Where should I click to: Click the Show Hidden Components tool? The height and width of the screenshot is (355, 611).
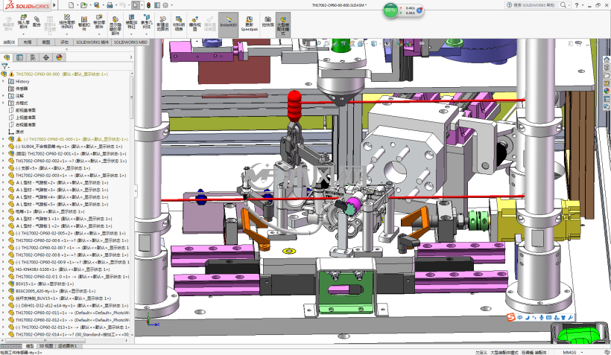[x=115, y=25]
